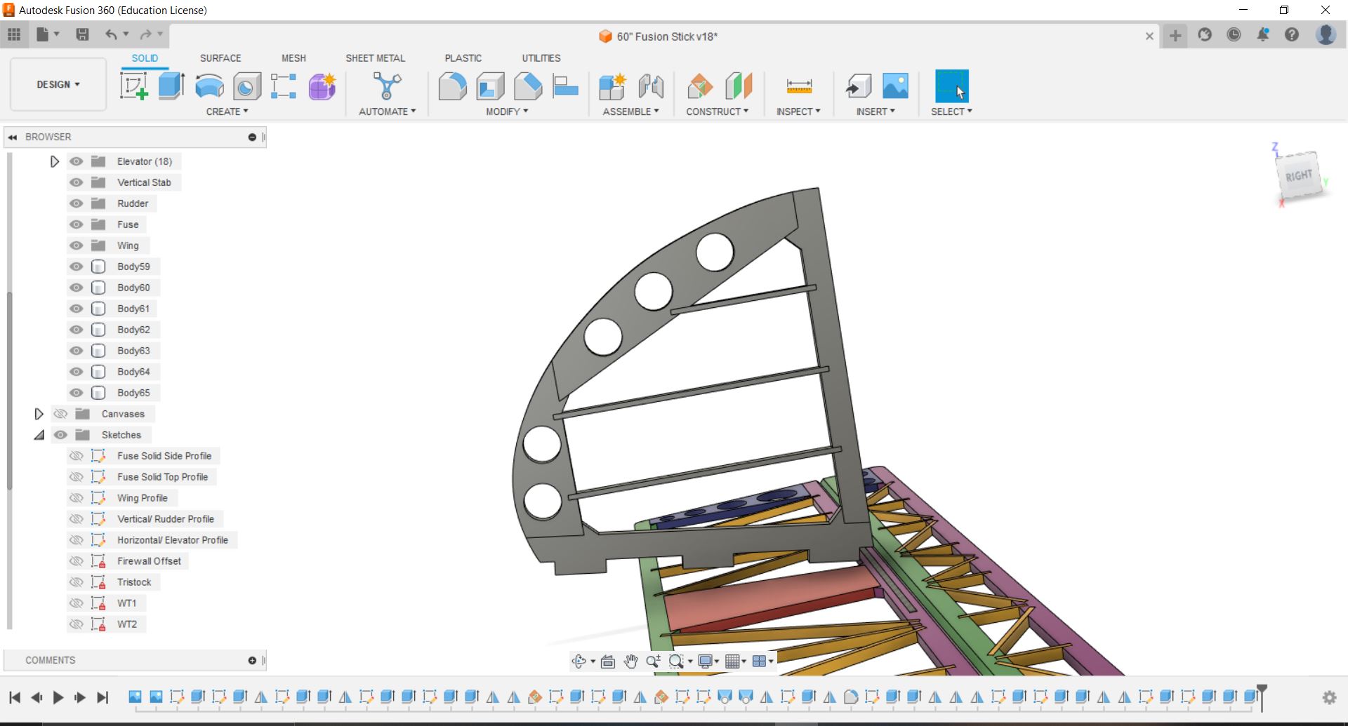
Task: Collapse the Sketches folder
Action: coord(39,435)
